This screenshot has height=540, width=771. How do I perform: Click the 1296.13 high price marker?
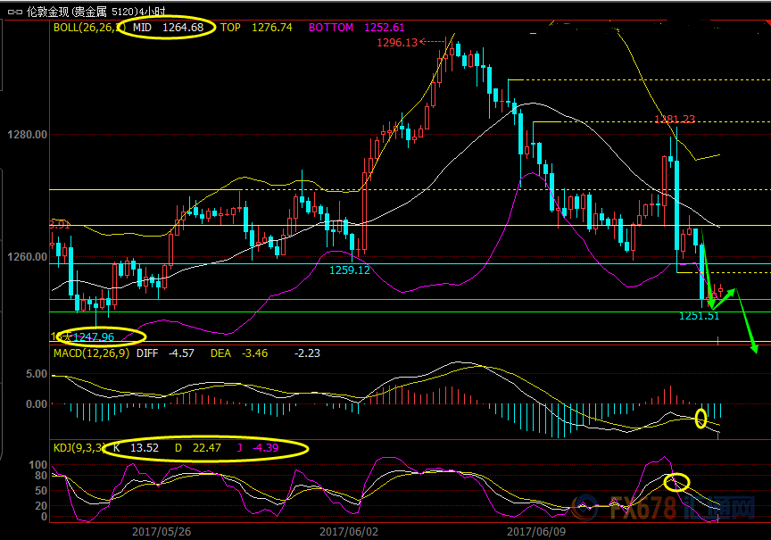click(397, 43)
